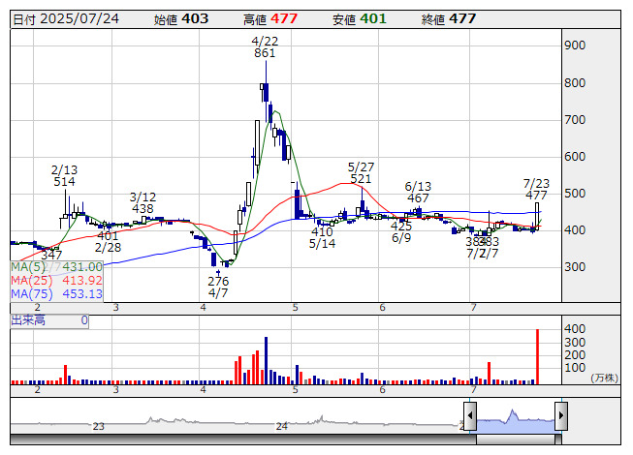
Task: Click the right range handle arrow on the timeline navigator
Action: (x=561, y=415)
